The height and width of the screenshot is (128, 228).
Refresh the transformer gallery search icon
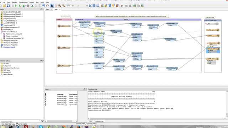tap(42, 121)
